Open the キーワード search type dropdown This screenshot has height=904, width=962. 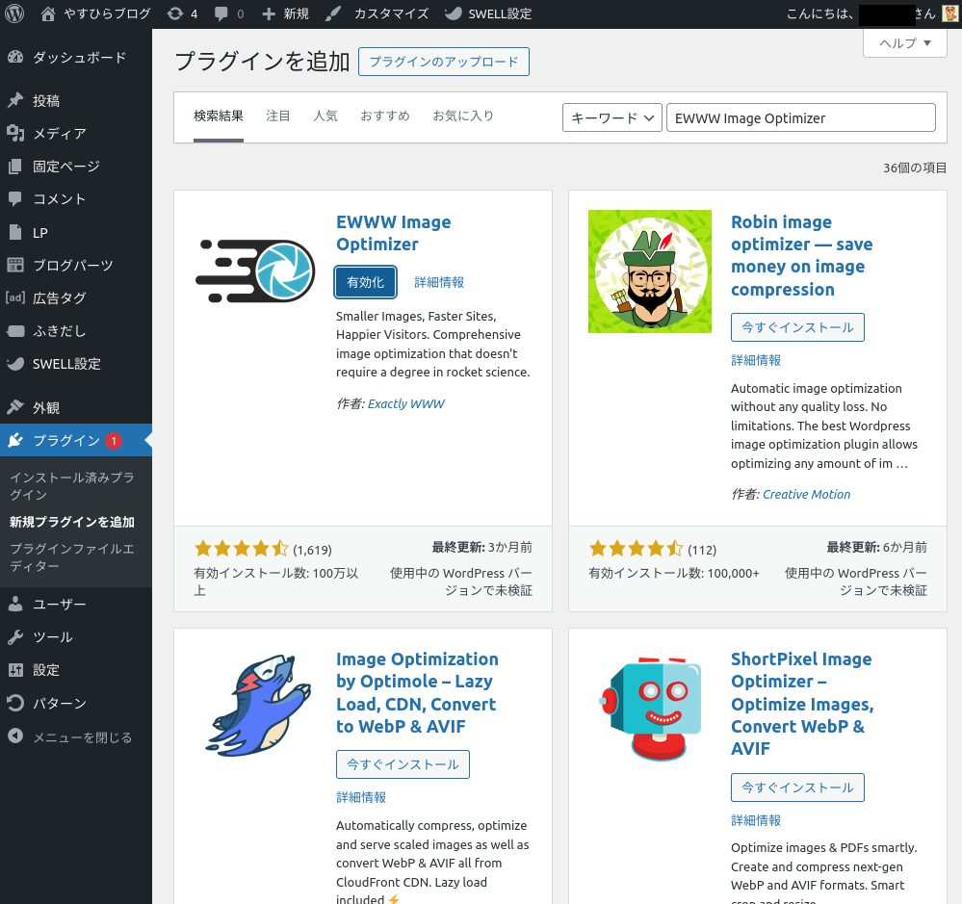[611, 118]
